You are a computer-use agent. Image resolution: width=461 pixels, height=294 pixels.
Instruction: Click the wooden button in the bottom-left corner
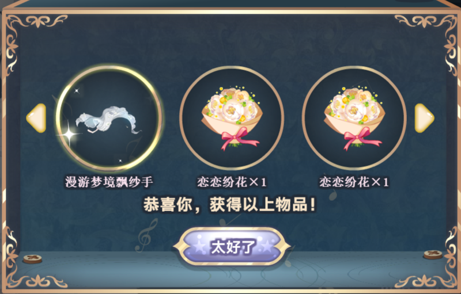(32, 259)
